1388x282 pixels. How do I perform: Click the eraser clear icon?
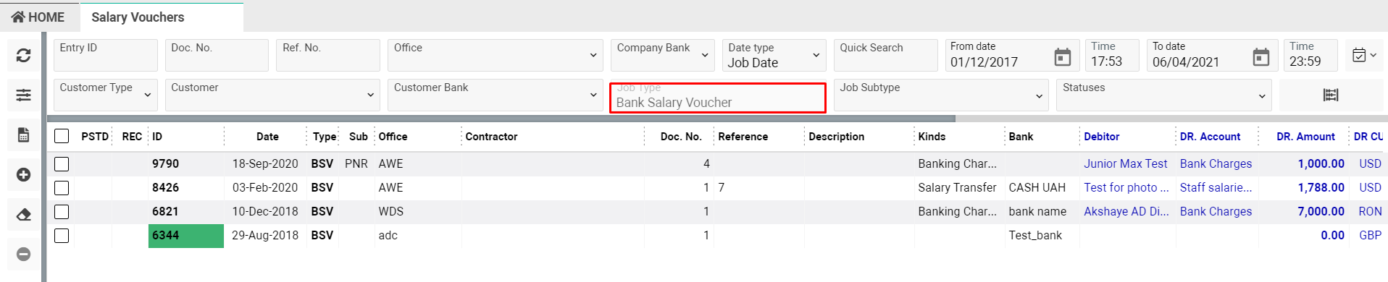click(x=23, y=215)
